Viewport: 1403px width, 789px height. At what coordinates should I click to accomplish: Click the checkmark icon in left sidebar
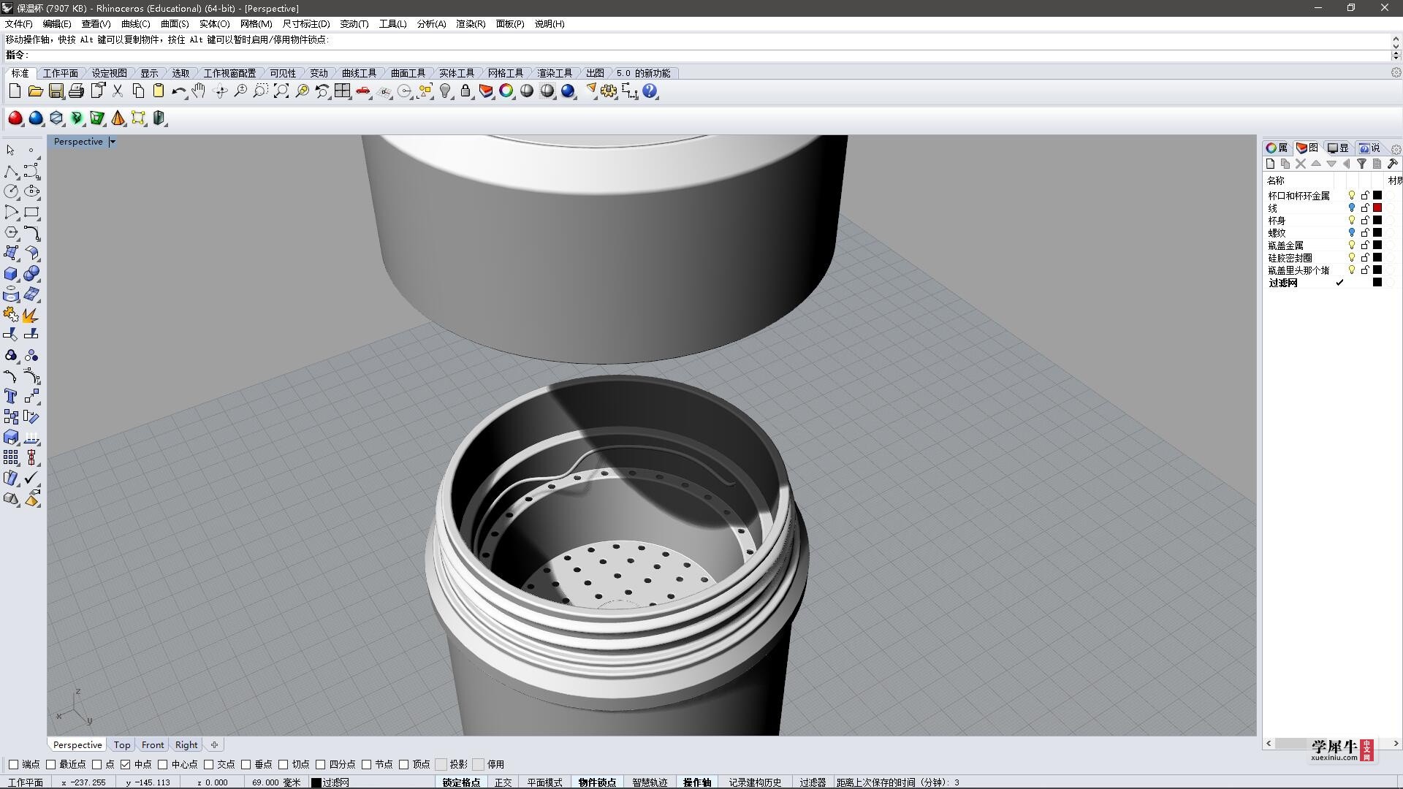tap(31, 478)
